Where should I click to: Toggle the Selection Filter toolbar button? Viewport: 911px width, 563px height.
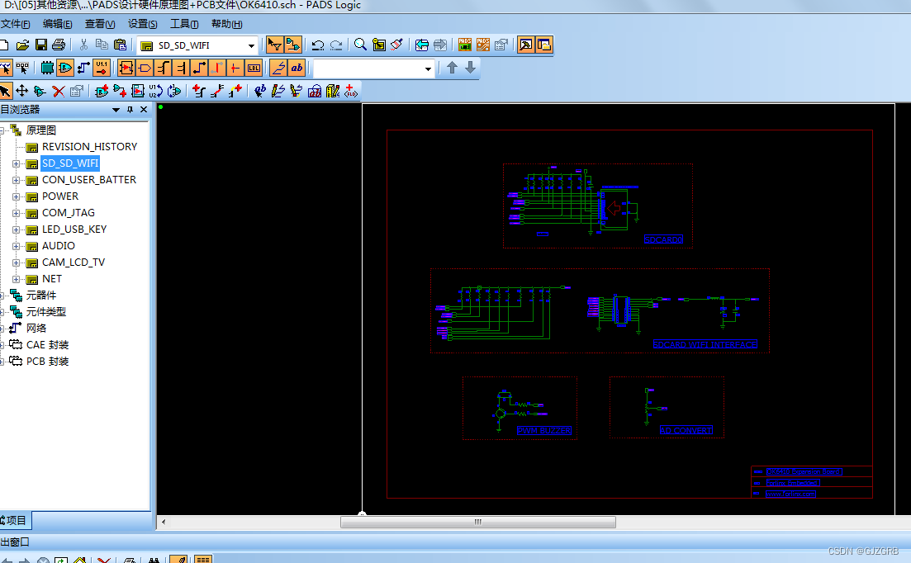pos(275,45)
